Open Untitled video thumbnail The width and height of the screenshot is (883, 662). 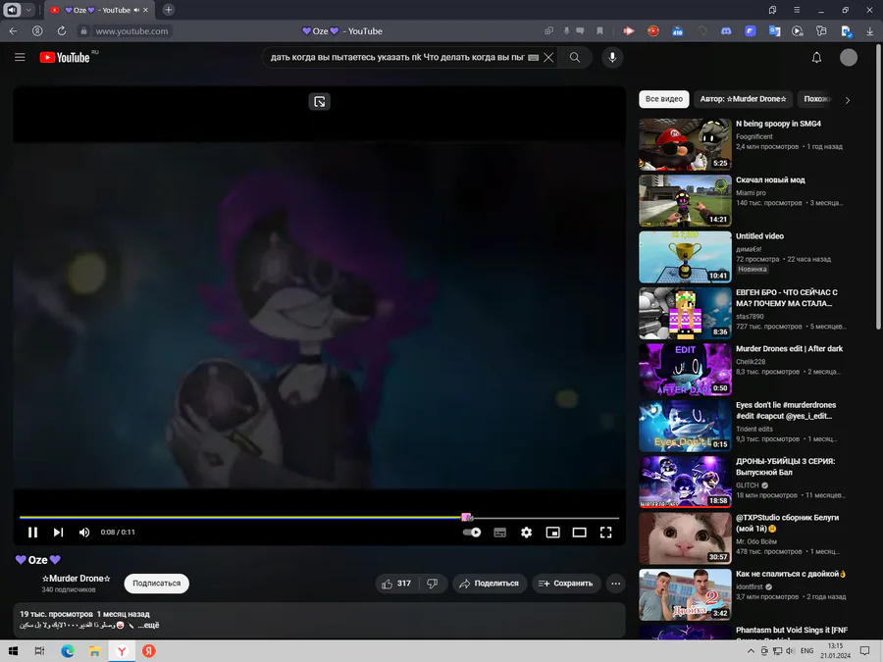(685, 257)
